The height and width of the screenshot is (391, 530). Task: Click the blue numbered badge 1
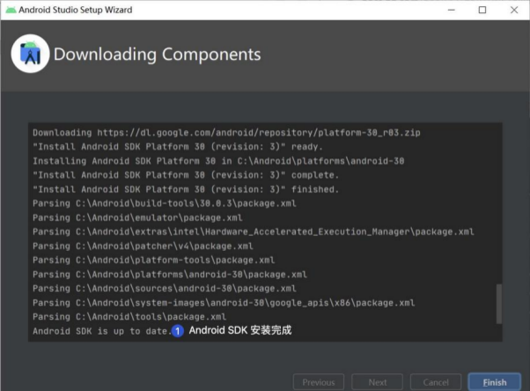pyautogui.click(x=178, y=331)
